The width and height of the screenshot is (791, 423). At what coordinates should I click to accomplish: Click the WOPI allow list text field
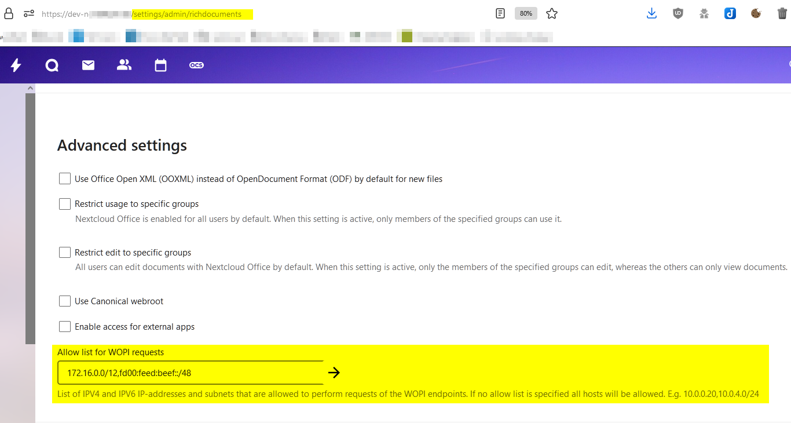[x=191, y=373]
